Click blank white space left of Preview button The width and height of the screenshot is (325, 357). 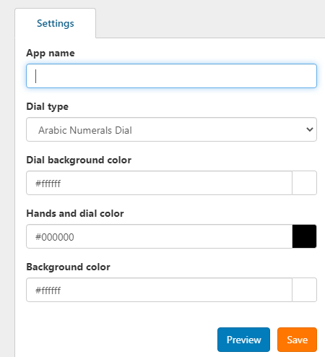tap(116, 340)
